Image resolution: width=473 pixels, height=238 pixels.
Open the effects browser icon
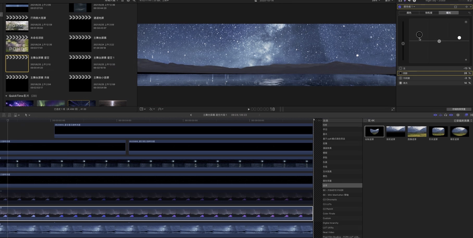(x=466, y=115)
